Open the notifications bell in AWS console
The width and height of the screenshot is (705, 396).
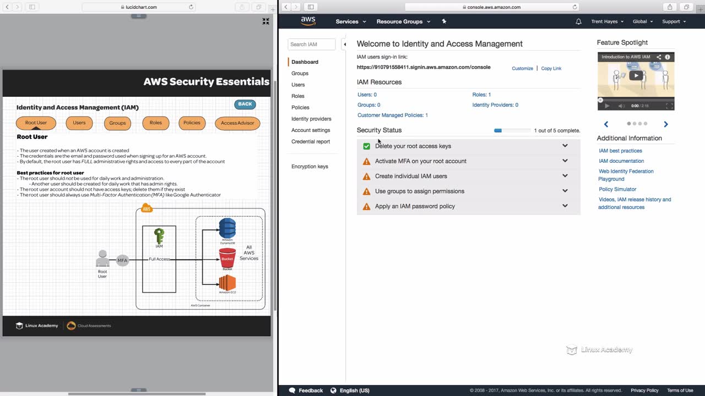[578, 21]
